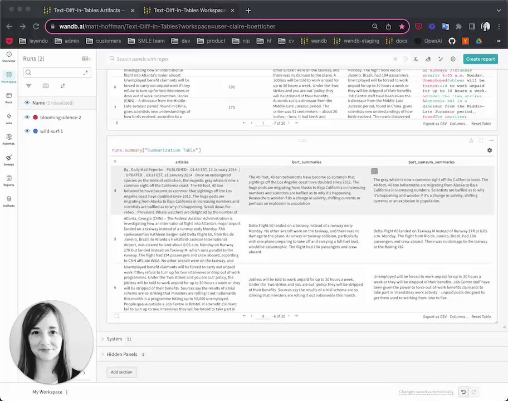Expand the runs table view icon
Image resolution: width=508 pixels, height=401 pixels.
86,58
